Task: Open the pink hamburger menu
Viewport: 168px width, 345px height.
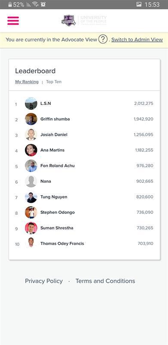Action: [x=13, y=21]
